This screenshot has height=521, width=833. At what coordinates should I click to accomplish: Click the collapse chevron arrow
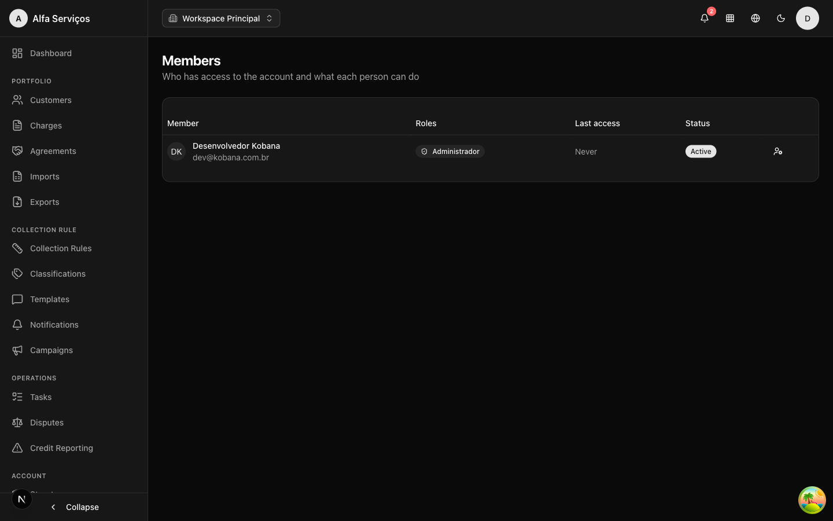click(53, 507)
